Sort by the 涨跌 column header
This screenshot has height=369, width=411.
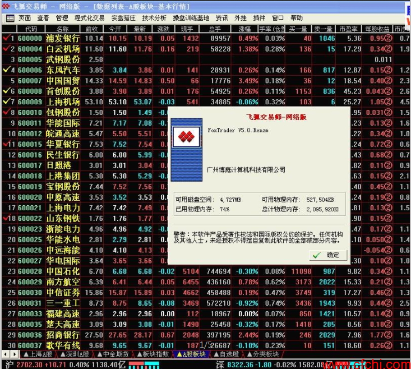[x=164, y=29]
